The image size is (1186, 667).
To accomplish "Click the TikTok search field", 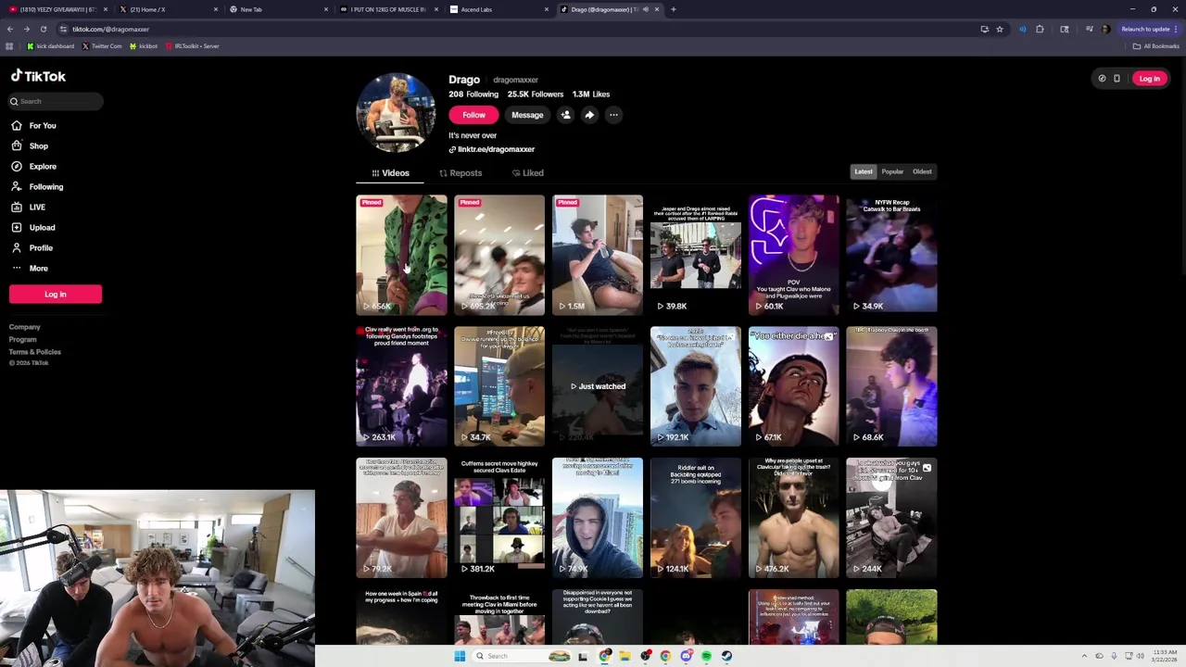I will tap(56, 101).
